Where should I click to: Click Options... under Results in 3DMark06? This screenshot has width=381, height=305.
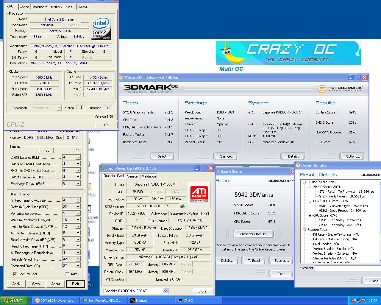353,156
